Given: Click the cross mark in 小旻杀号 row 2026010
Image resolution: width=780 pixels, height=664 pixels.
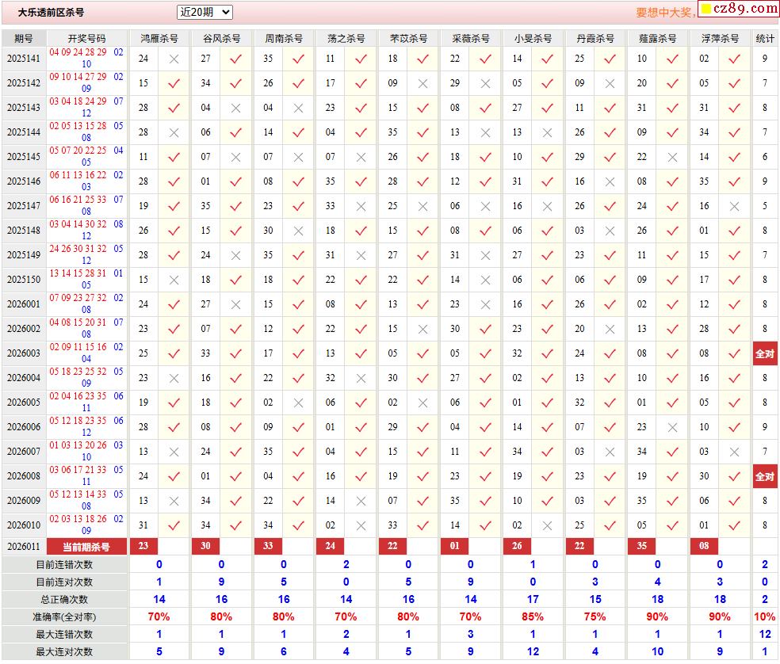Looking at the screenshot, I should pos(547,525).
